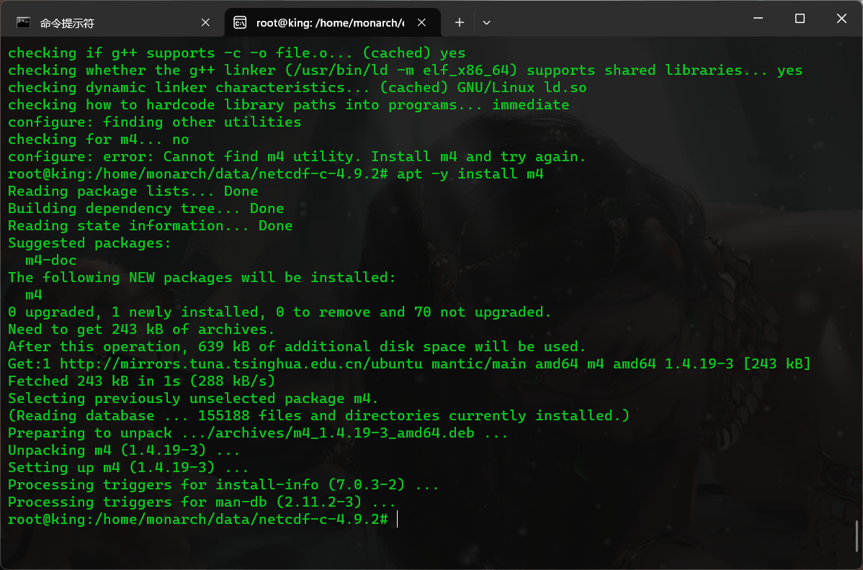Click 'The following NEW packages will be installed' line
Image resolution: width=863 pixels, height=570 pixels.
tap(202, 278)
